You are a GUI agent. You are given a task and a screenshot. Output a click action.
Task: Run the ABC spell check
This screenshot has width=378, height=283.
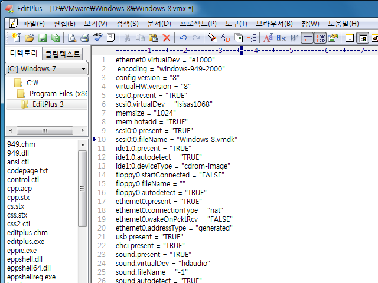(x=98, y=38)
